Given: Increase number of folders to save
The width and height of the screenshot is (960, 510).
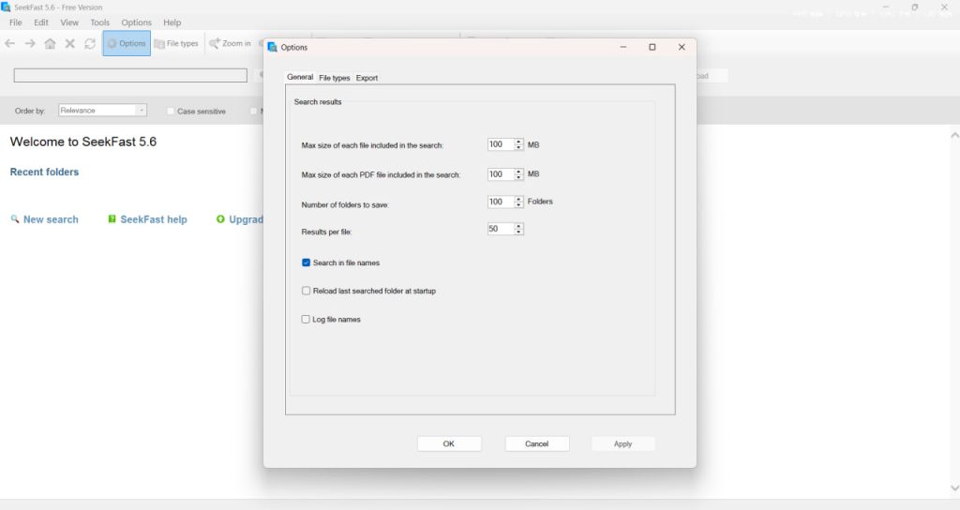Looking at the screenshot, I should [518, 199].
